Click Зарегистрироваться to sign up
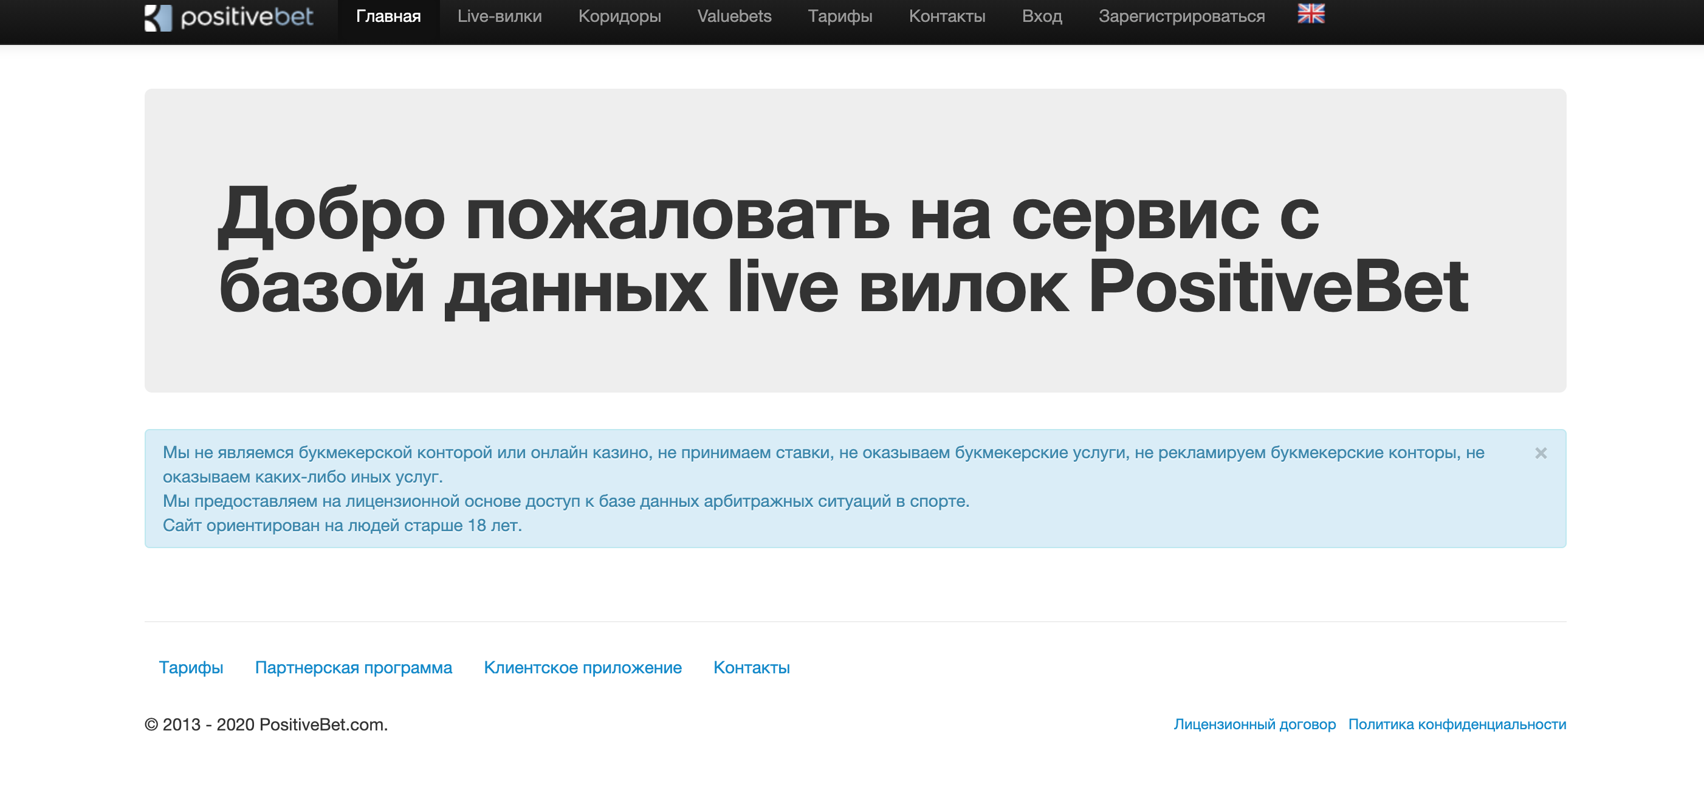 1181,16
